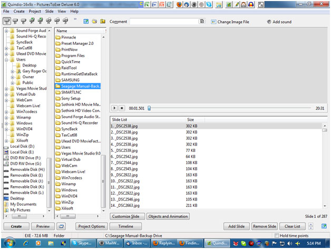Screen dimensions: 331x249
Task: Click the Change Image File icon
Action: point(213,22)
